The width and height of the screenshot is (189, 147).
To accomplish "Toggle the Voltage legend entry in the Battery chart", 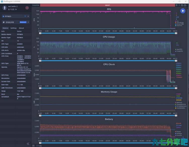I will [178, 134].
